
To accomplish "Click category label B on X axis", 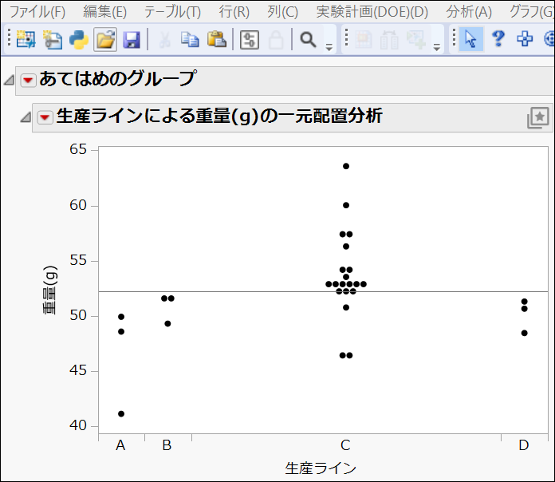I will pos(167,445).
